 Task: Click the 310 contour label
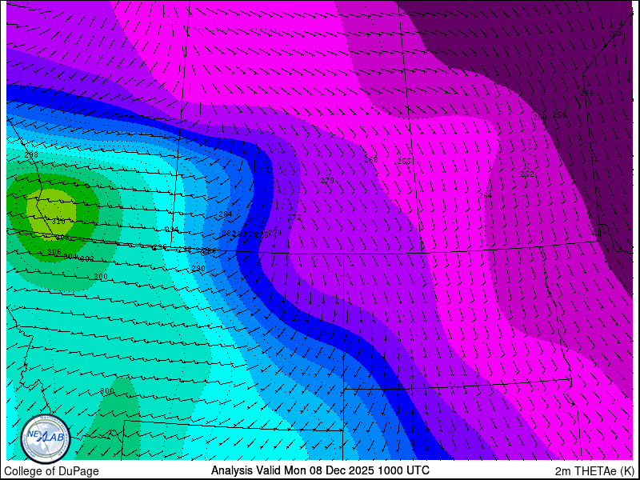[x=58, y=222]
